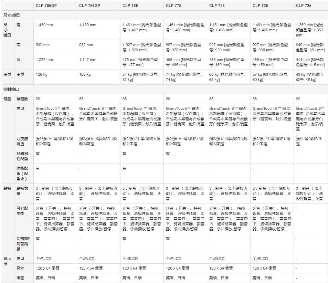Click the 849 mm height cell

pyautogui.click(x=310, y=48)
